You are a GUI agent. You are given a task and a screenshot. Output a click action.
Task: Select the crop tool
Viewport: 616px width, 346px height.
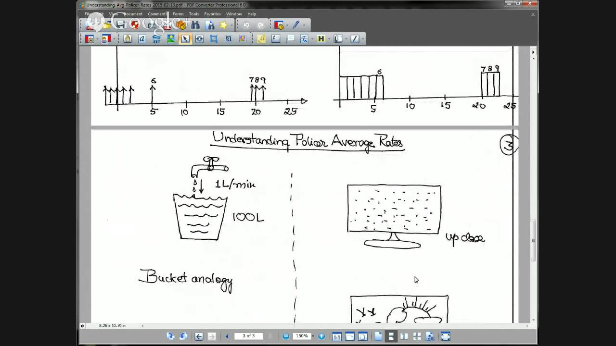coord(214,39)
